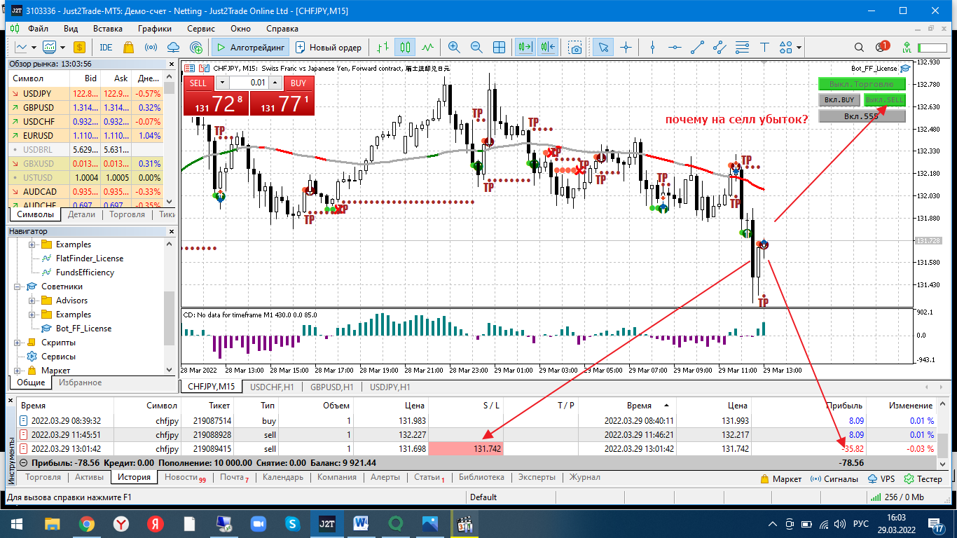This screenshot has width=957, height=538.
Task: Take a chart screenshot with the camera icon
Action: point(575,48)
